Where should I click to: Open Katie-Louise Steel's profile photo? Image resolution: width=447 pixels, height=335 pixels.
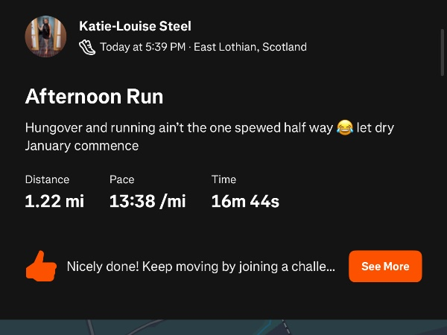pyautogui.click(x=46, y=36)
